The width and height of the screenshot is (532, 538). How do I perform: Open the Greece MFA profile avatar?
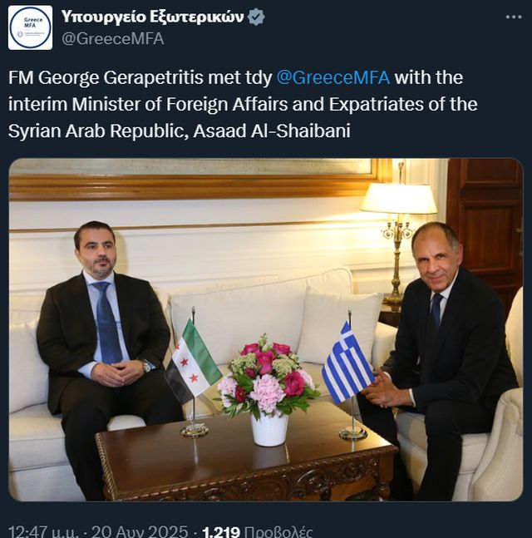click(x=30, y=27)
